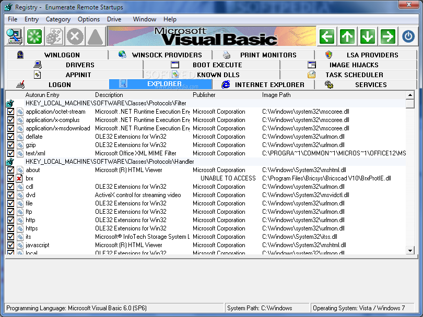Viewport: 423px width, 317px height.
Task: Toggle the deflate entry checkbox
Action: 10,137
